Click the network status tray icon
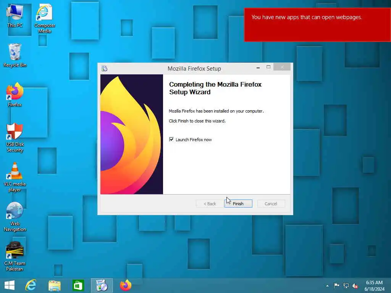 point(346,285)
